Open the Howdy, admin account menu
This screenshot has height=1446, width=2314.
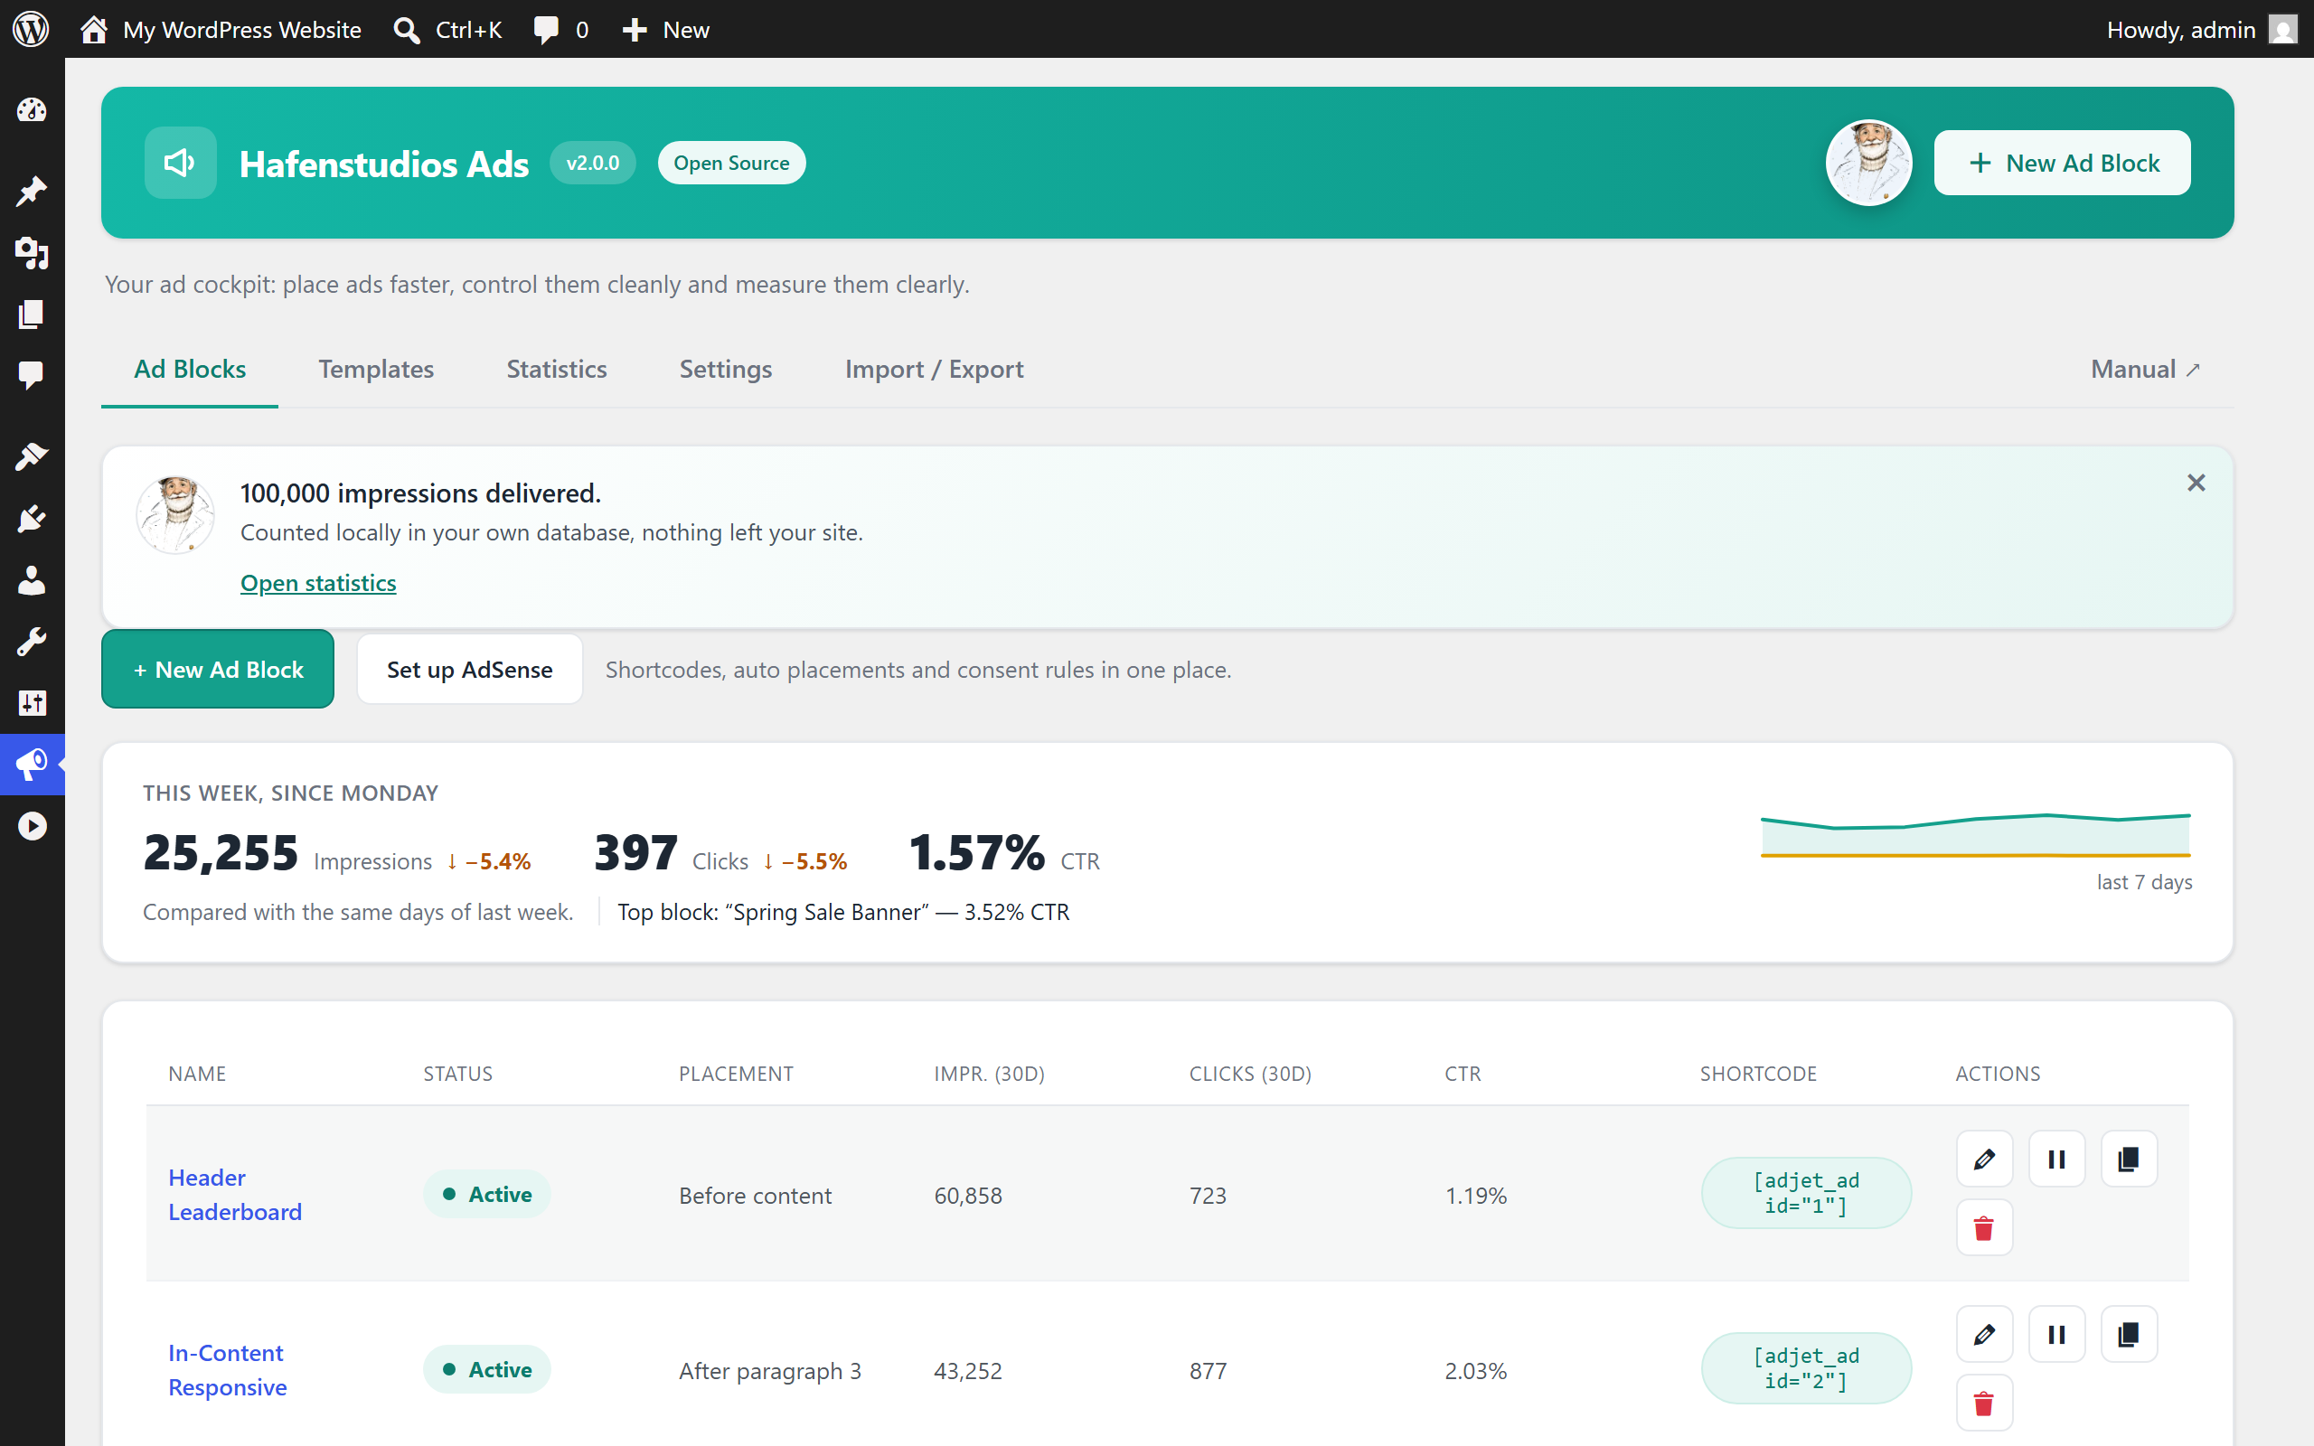coord(2201,30)
